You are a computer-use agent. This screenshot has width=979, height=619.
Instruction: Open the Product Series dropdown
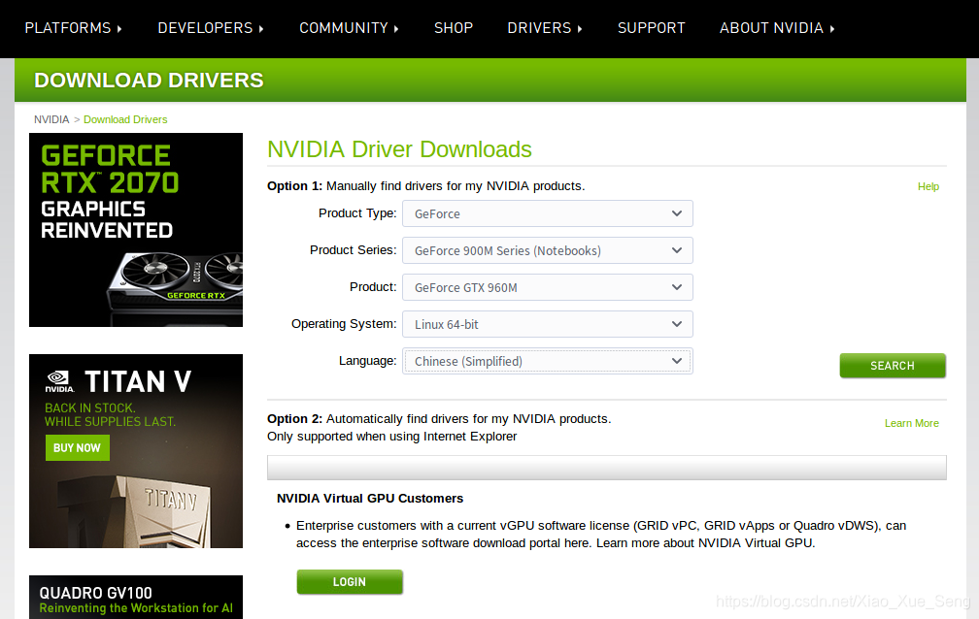pos(548,250)
